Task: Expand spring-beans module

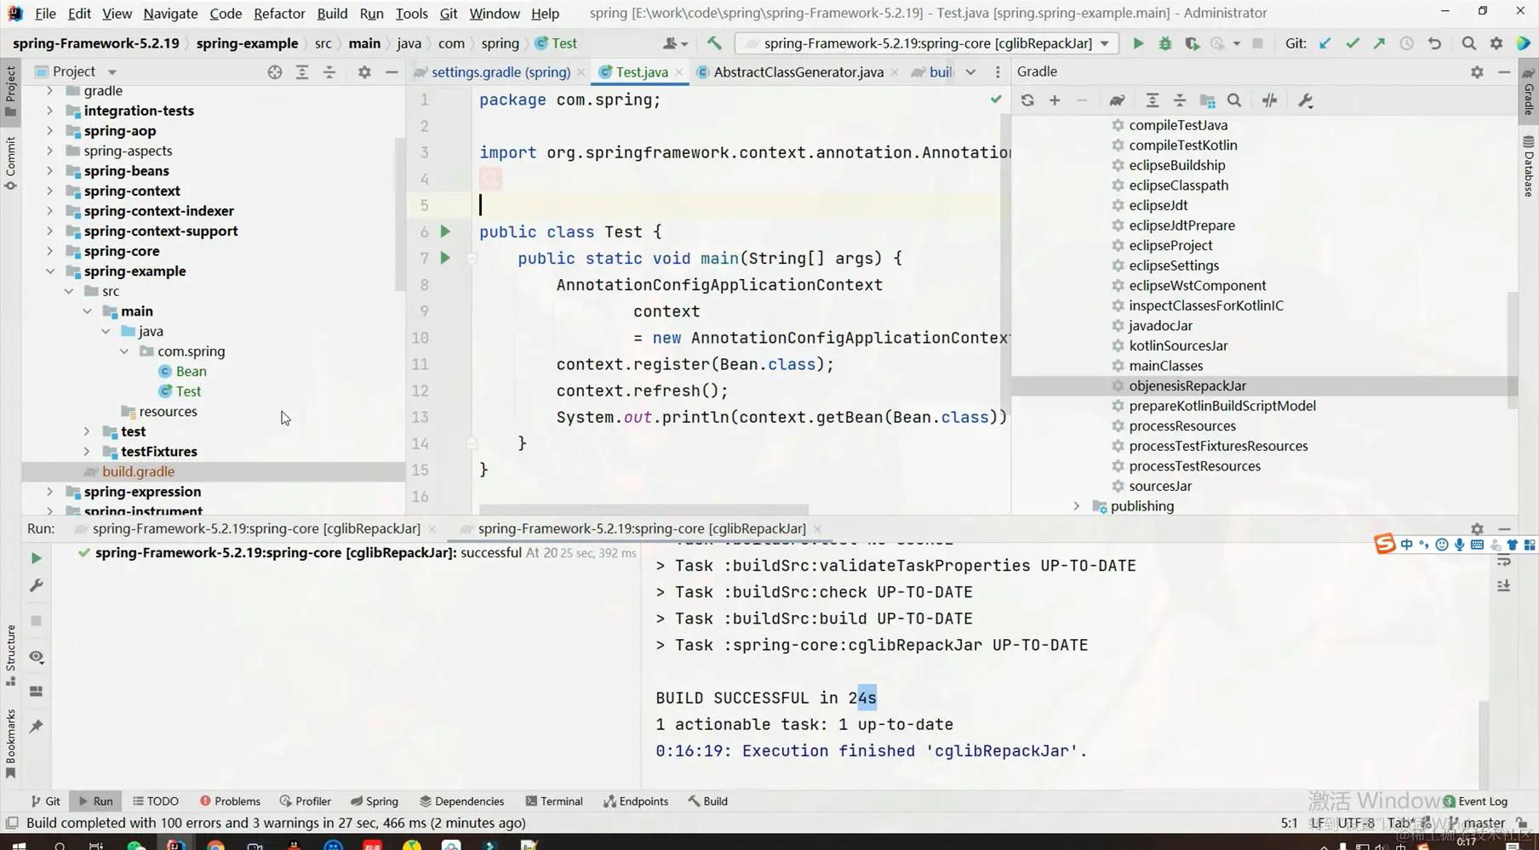Action: click(49, 171)
